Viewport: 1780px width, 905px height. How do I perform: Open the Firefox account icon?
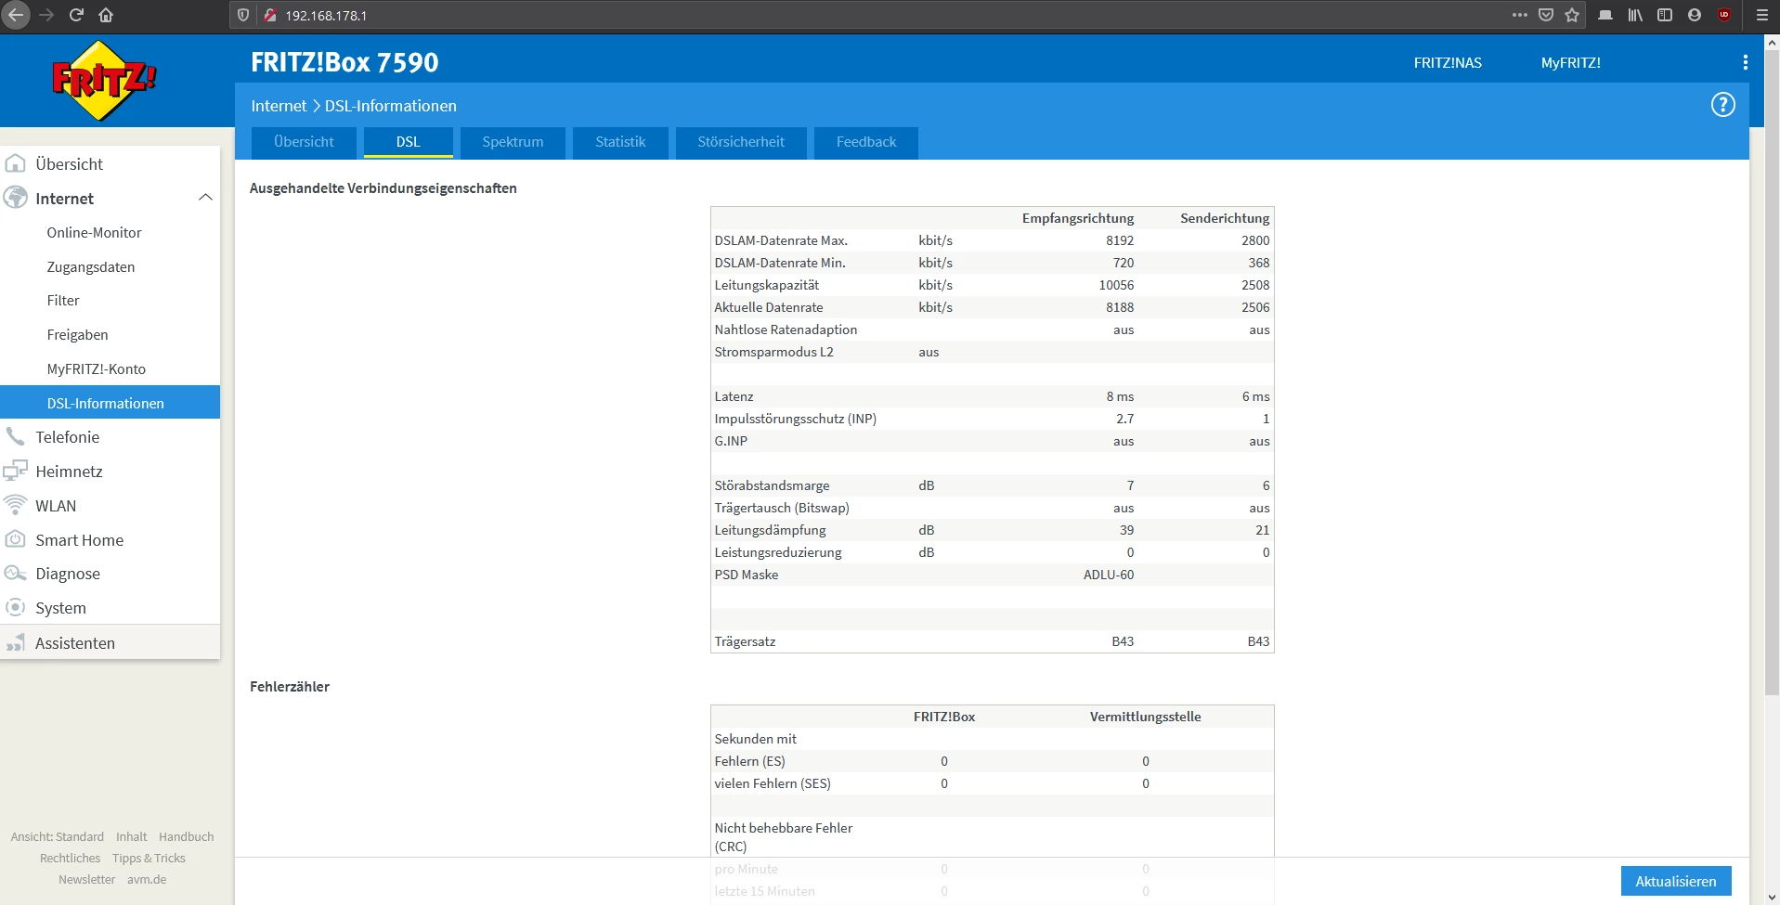point(1695,15)
